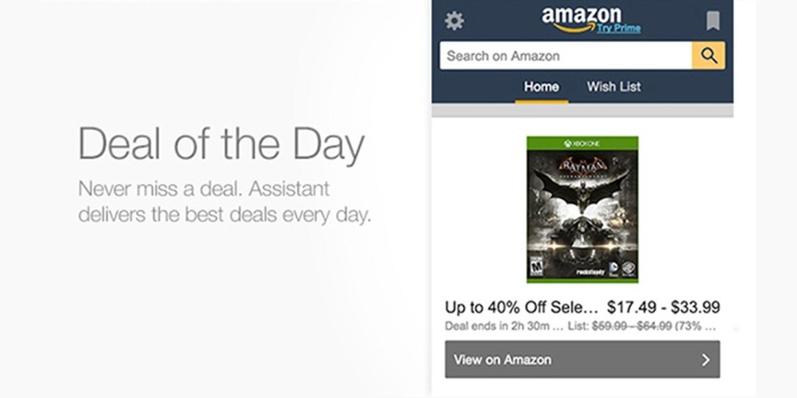Switch to the Home tab

click(x=541, y=87)
